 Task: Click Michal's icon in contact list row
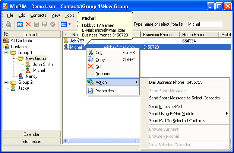coord(66,47)
